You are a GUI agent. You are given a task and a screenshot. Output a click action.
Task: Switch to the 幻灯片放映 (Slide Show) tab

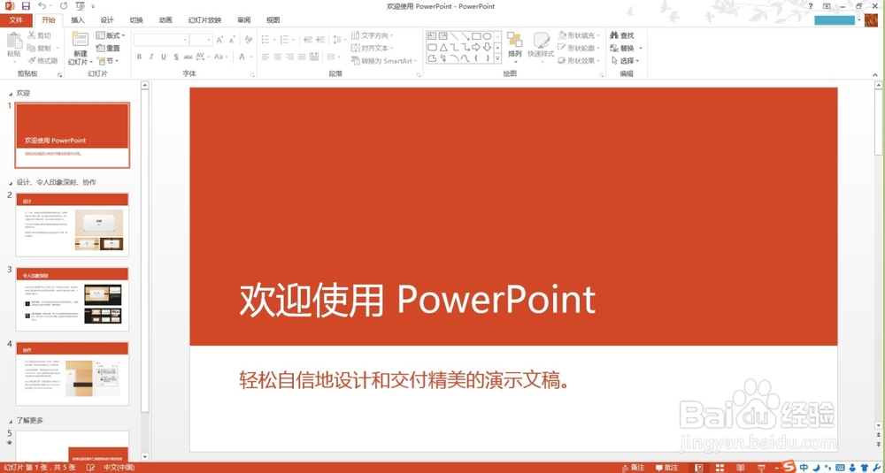click(x=205, y=20)
